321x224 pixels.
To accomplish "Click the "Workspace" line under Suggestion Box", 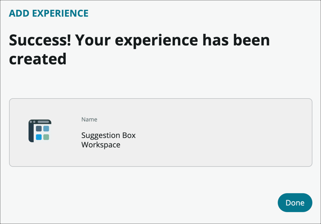I will [x=101, y=145].
